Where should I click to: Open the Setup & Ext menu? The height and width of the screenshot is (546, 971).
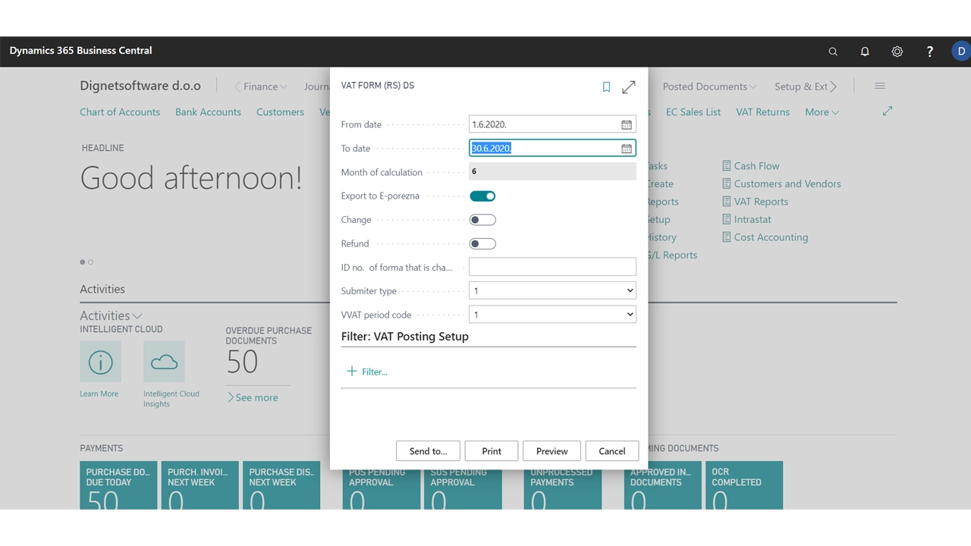pos(801,86)
